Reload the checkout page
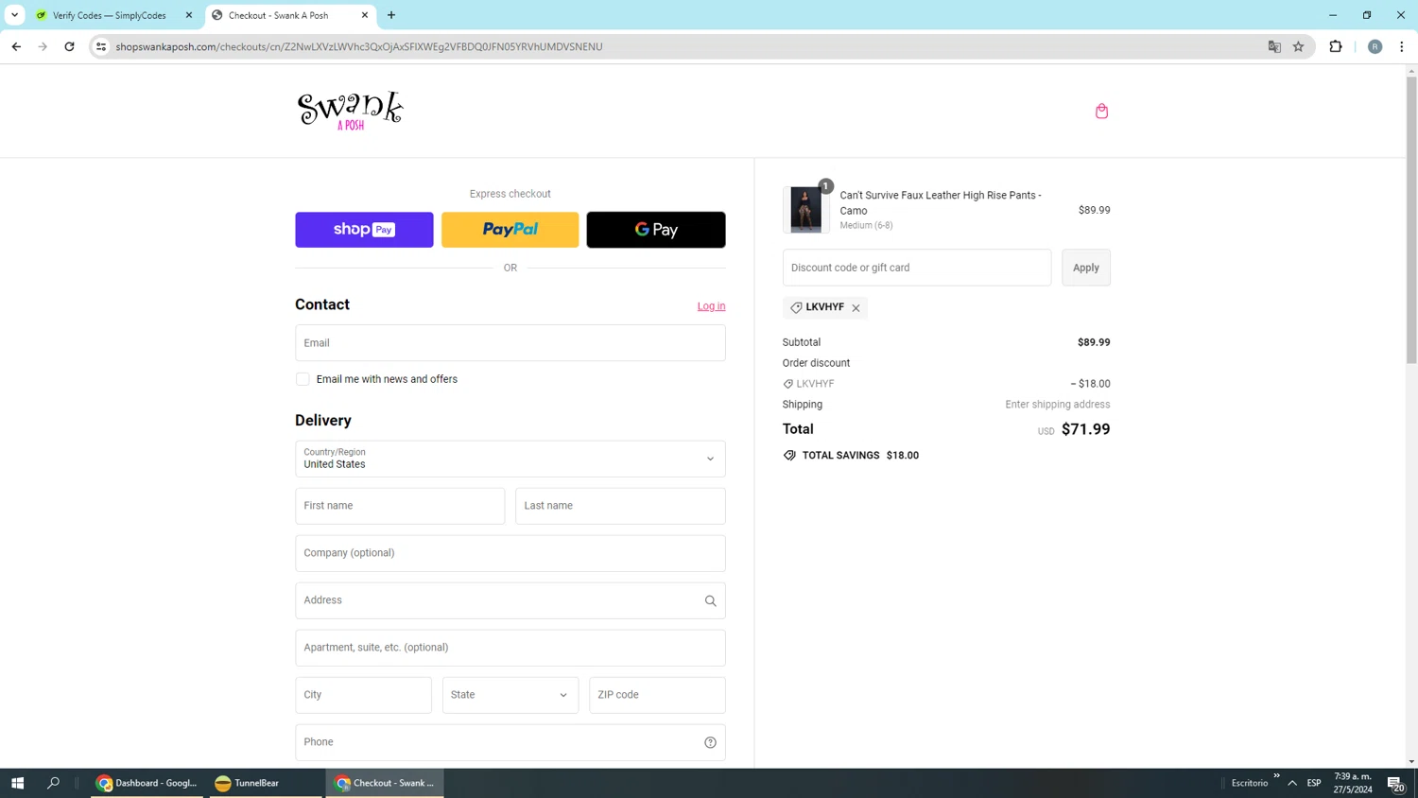1418x798 pixels. 69,46
